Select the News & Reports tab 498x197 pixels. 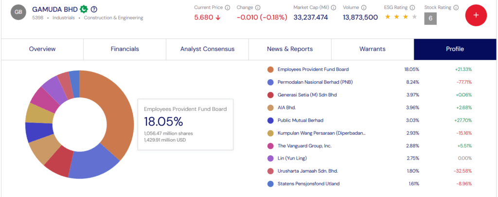point(290,49)
